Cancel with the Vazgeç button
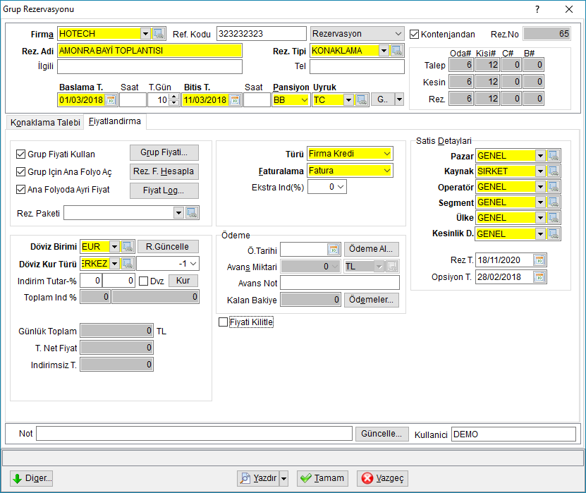The width and height of the screenshot is (586, 493). [x=382, y=478]
